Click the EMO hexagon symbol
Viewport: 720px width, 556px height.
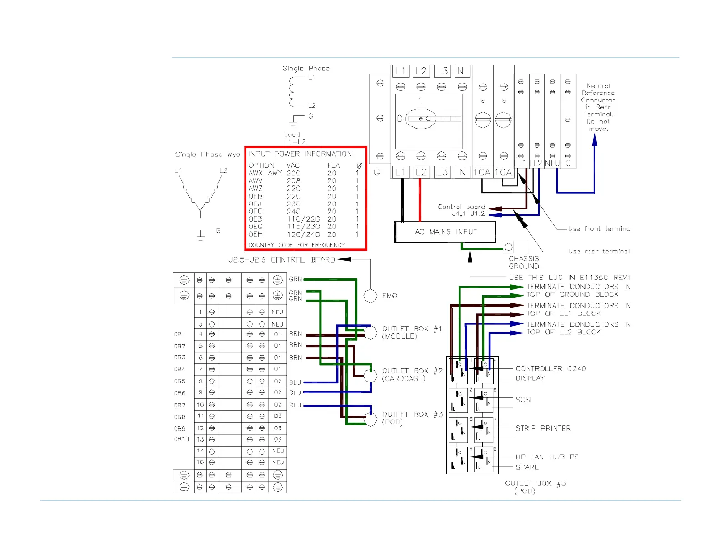[x=370, y=296]
